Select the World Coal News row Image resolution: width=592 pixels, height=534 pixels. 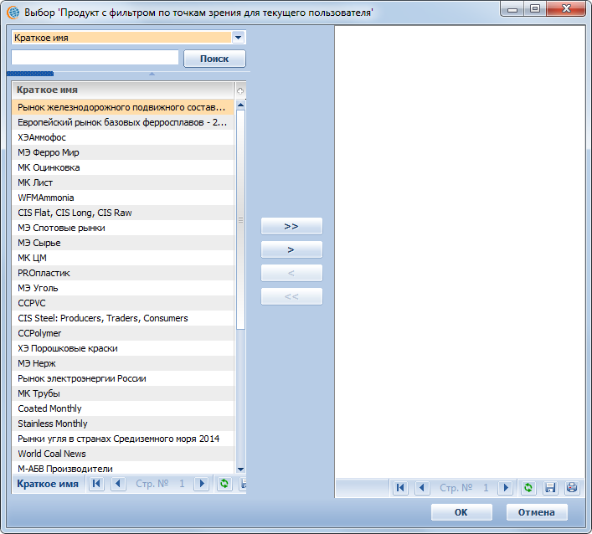pyautogui.click(x=123, y=454)
